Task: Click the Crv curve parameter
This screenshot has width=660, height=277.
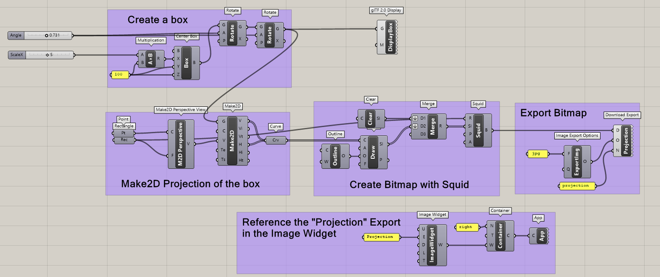Action: point(276,140)
